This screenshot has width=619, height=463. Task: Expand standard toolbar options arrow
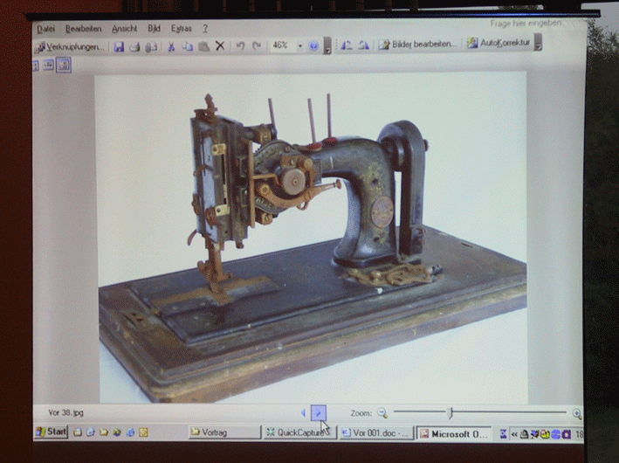[x=327, y=45]
